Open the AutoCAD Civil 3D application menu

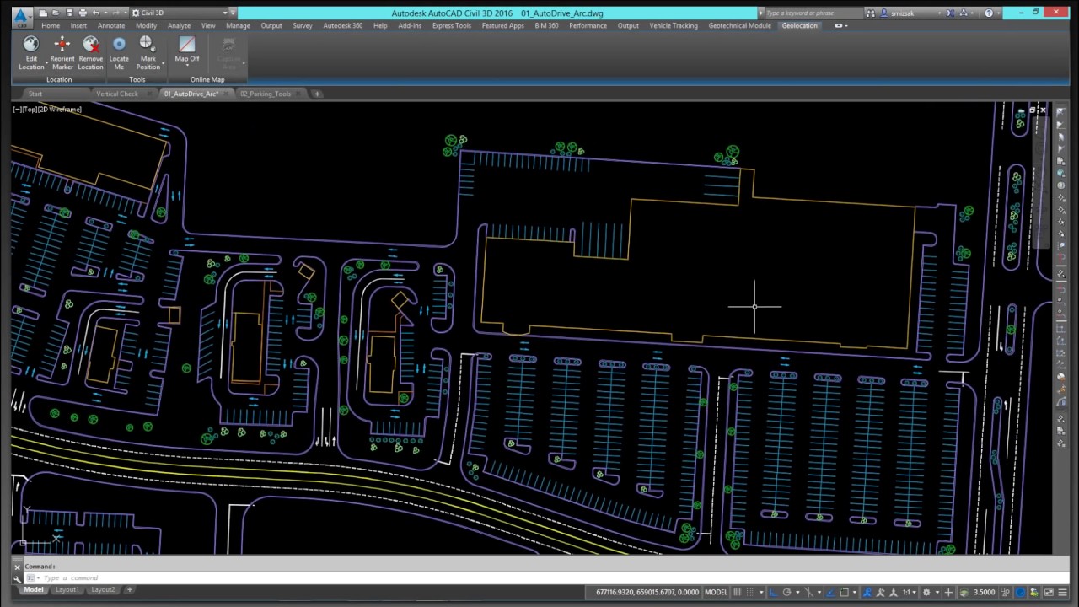click(x=20, y=16)
